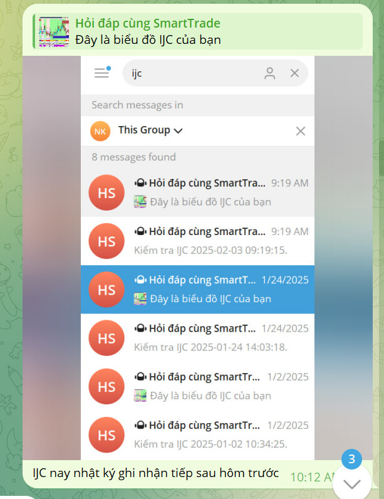This screenshot has width=384, height=499.
Task: Click the 'Search messages in' label
Action: coord(137,105)
